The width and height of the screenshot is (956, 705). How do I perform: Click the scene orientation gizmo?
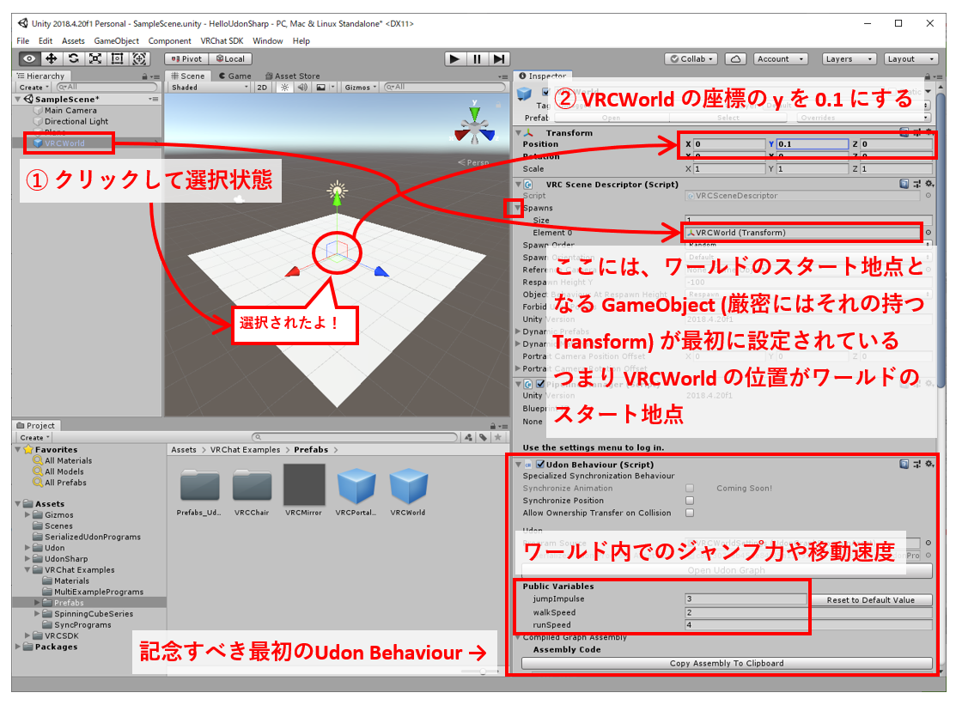pyautogui.click(x=474, y=127)
